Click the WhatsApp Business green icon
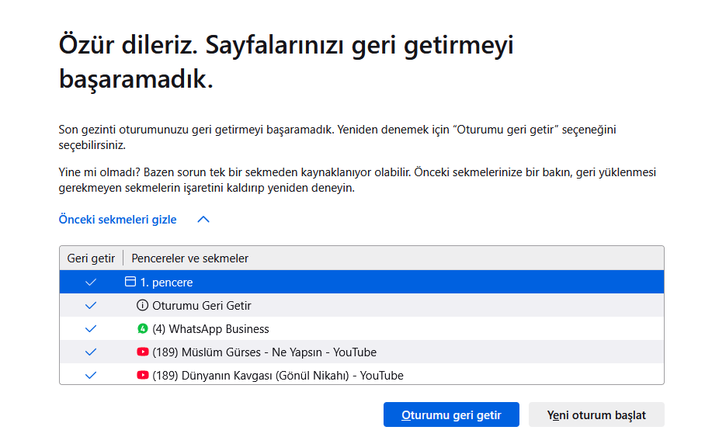The width and height of the screenshot is (712, 437). point(143,328)
